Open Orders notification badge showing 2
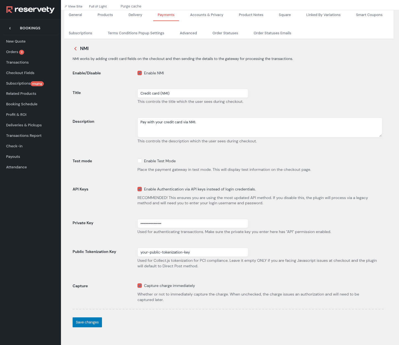 pyautogui.click(x=22, y=52)
